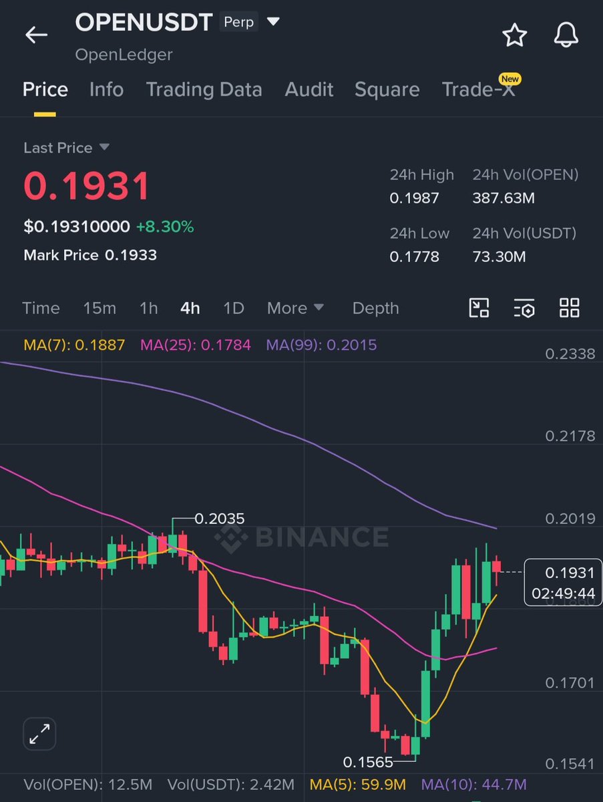Tap the OpenLedger subtitle text
603x802 pixels.
click(124, 55)
